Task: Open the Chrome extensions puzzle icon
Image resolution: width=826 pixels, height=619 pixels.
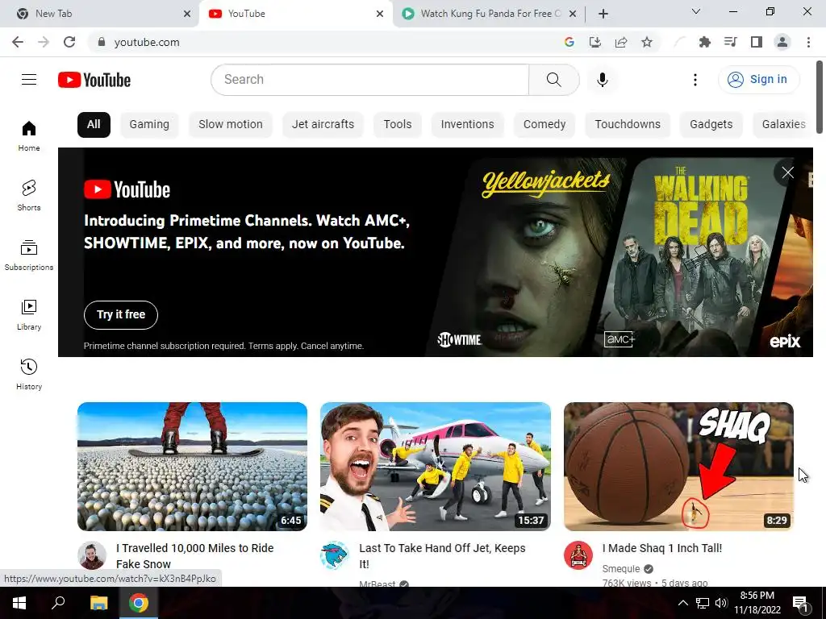Action: [704, 42]
